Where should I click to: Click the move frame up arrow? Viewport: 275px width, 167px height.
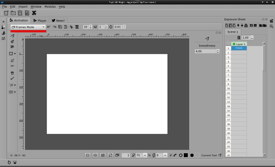click(x=238, y=26)
